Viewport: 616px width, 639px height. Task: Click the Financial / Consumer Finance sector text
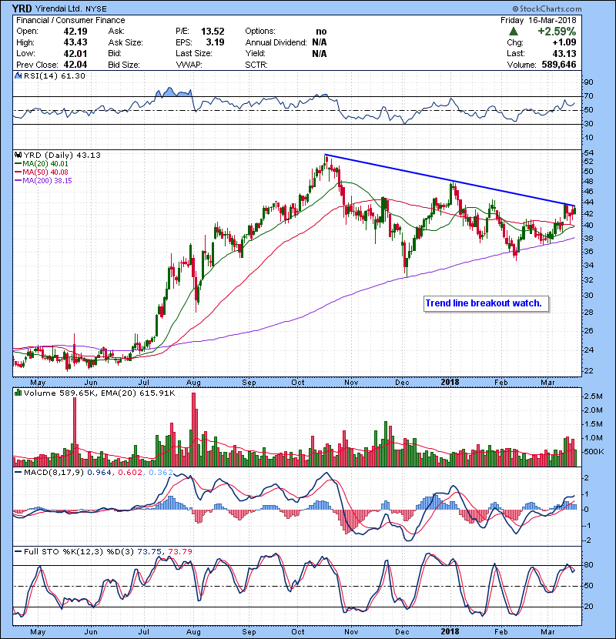pos(71,20)
